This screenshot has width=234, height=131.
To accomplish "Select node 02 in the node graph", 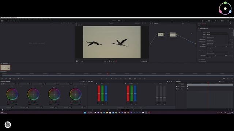I will pyautogui.click(x=173, y=35).
